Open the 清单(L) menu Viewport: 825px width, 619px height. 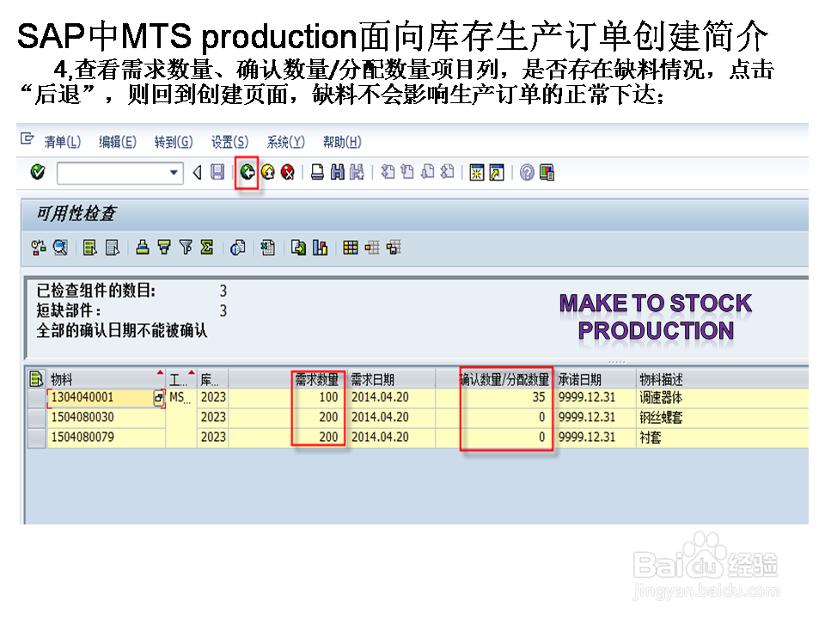pyautogui.click(x=63, y=142)
